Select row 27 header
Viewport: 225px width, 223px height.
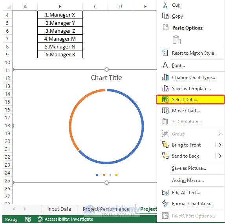coord(7,196)
